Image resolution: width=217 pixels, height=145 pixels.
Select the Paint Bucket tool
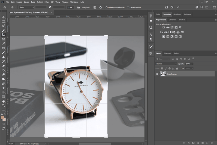(x=3, y=70)
